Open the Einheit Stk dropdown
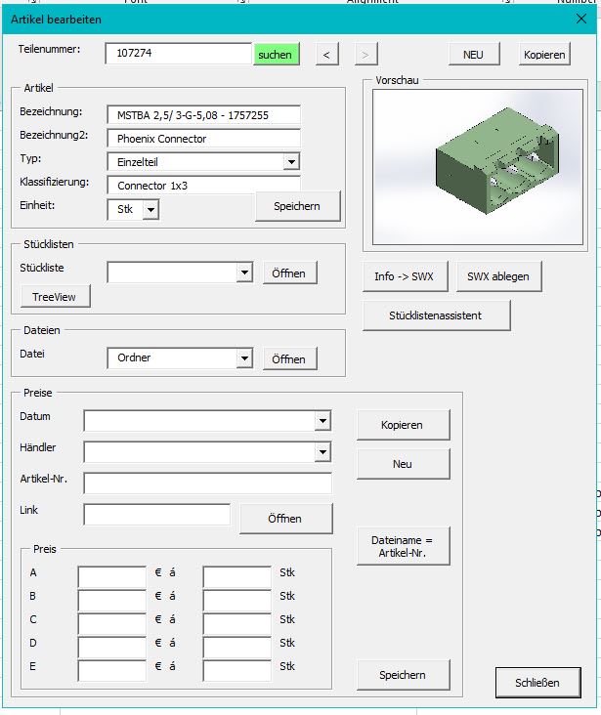 click(x=150, y=209)
